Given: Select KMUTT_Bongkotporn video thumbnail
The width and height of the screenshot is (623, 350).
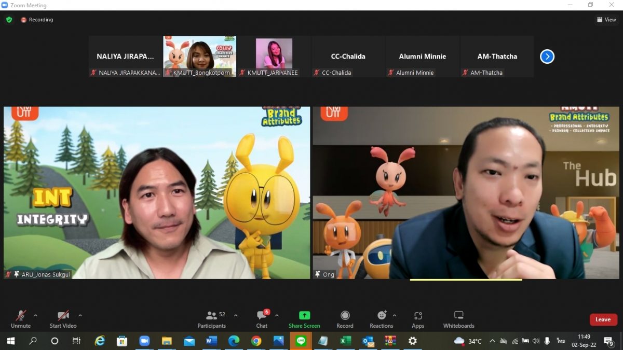Looking at the screenshot, I should click(200, 57).
